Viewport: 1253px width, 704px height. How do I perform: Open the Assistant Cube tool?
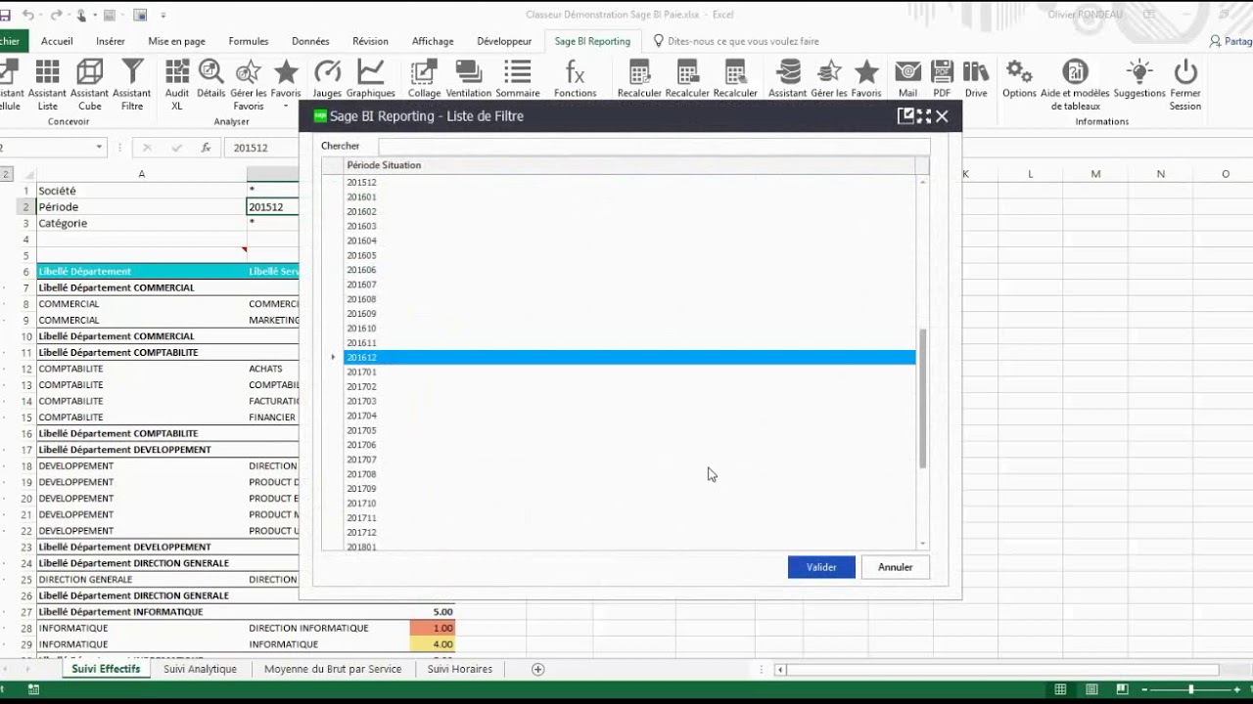point(89,85)
